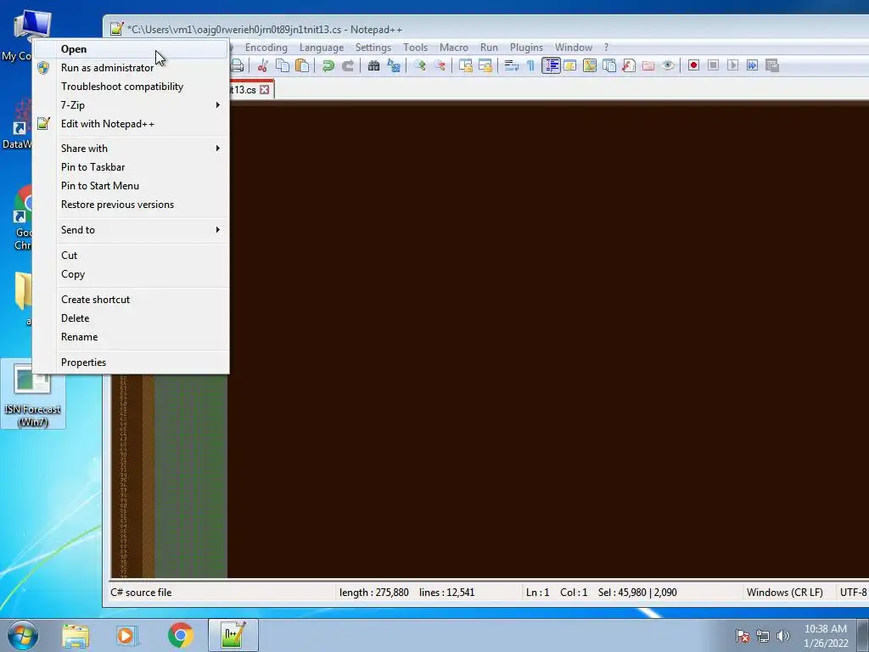
Task: Open the Language menu
Action: (322, 48)
